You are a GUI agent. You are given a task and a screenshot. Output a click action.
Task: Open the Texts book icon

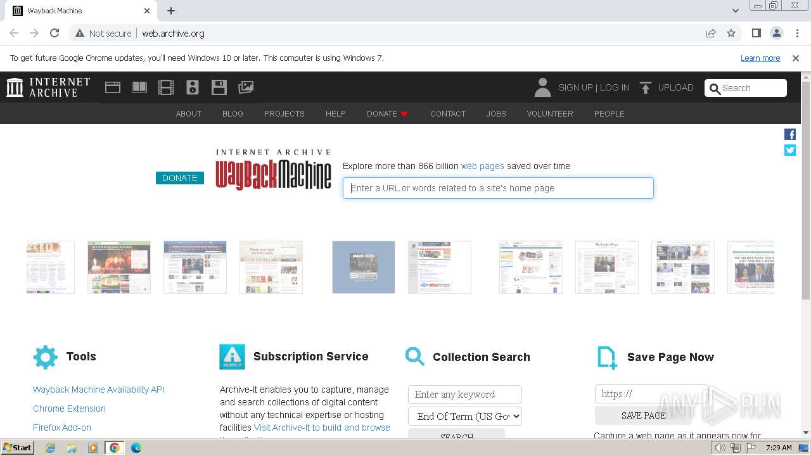(x=139, y=87)
